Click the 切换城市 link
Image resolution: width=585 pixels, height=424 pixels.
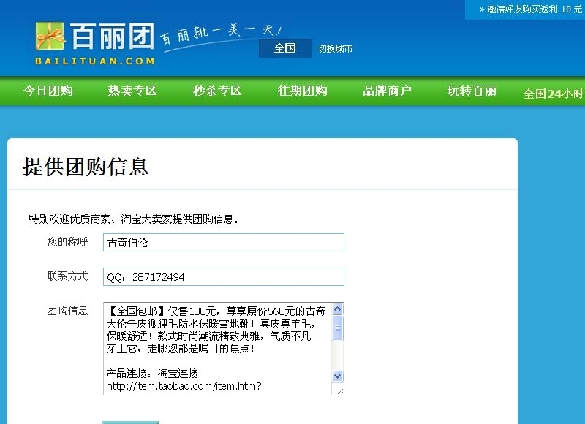[x=335, y=49]
